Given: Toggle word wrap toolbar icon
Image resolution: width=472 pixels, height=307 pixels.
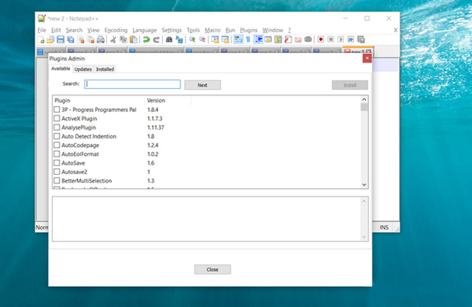Looking at the screenshot, I should [238, 39].
